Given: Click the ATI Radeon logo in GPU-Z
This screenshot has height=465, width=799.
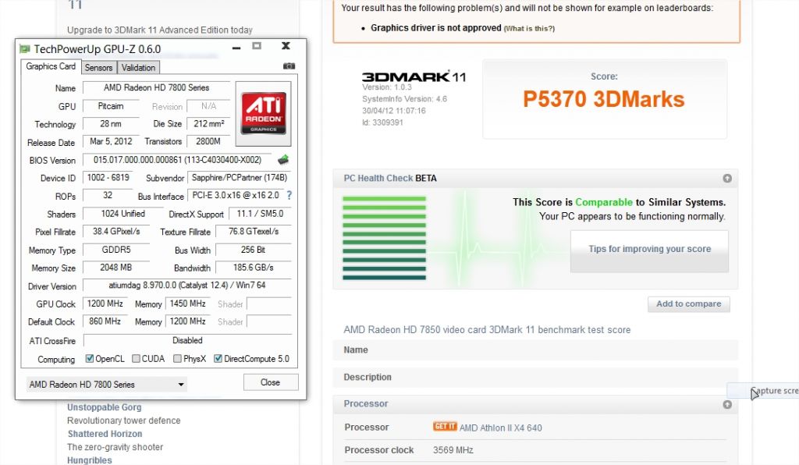Looking at the screenshot, I should (264, 114).
